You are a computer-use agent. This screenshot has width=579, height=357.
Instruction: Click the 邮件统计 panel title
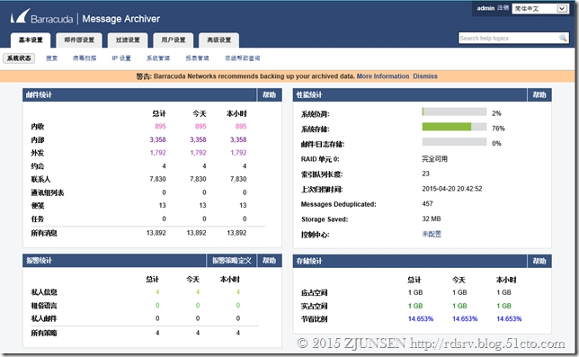39,95
